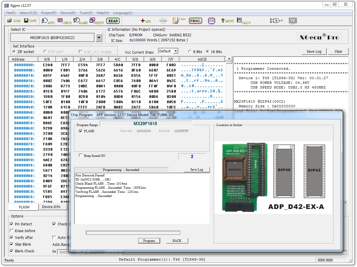Screen dimensions: 357x267
Task: Click the BLANK check toolbar icon
Action: [x=80, y=21]
